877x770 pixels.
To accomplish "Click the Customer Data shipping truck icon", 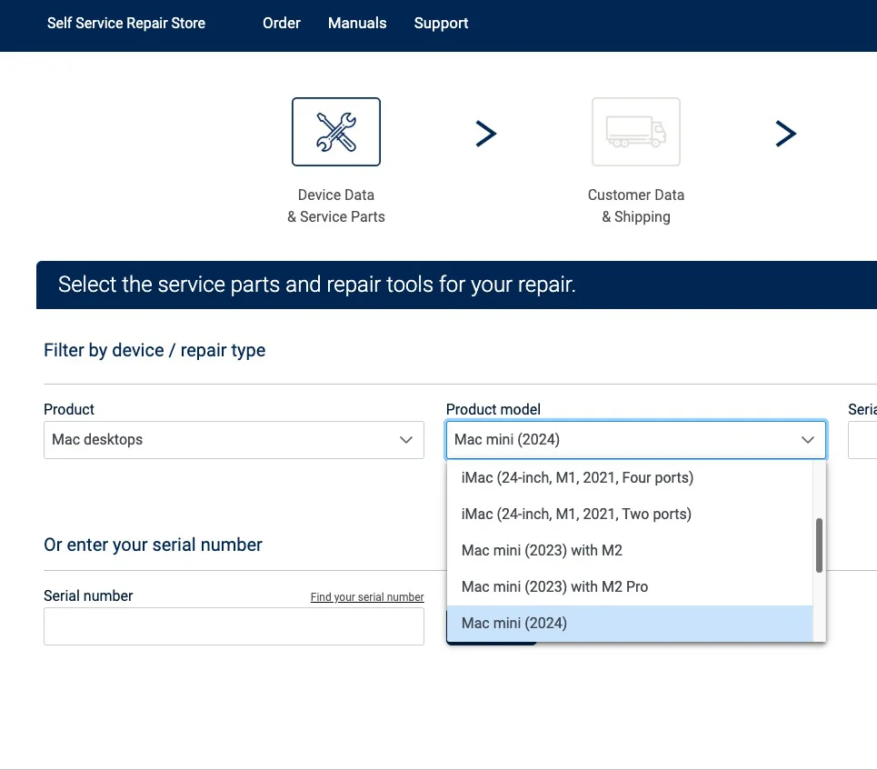I will (x=636, y=132).
